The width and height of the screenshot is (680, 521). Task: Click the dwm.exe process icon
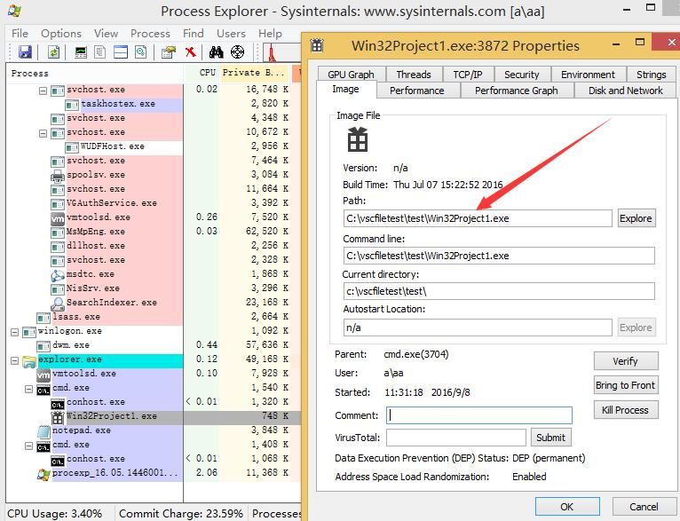(x=43, y=346)
